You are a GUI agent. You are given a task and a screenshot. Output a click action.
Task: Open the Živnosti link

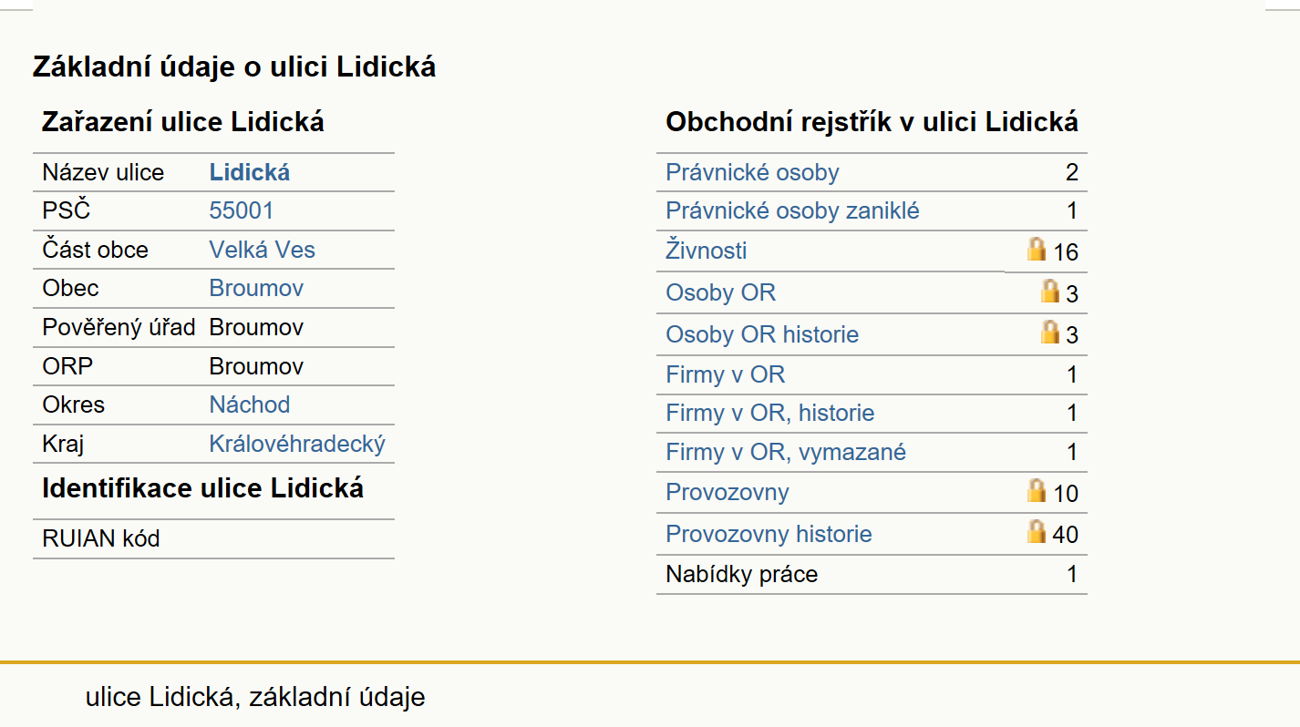coord(707,251)
